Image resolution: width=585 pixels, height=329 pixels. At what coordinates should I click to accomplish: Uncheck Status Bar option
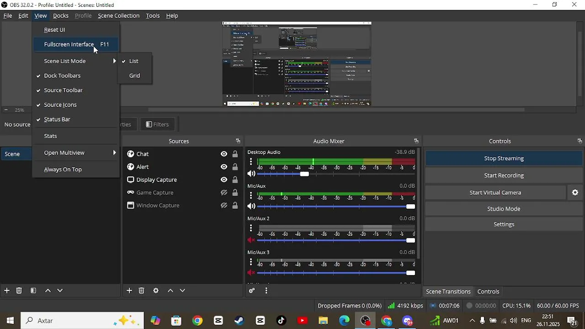(76, 119)
